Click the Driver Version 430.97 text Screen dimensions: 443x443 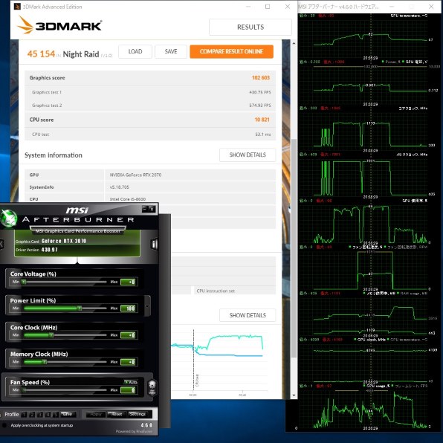(x=36, y=250)
